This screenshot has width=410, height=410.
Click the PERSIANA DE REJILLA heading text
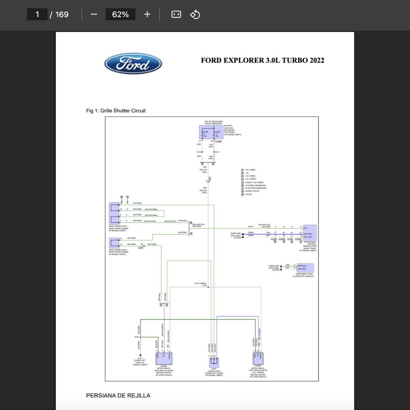(x=118, y=396)
